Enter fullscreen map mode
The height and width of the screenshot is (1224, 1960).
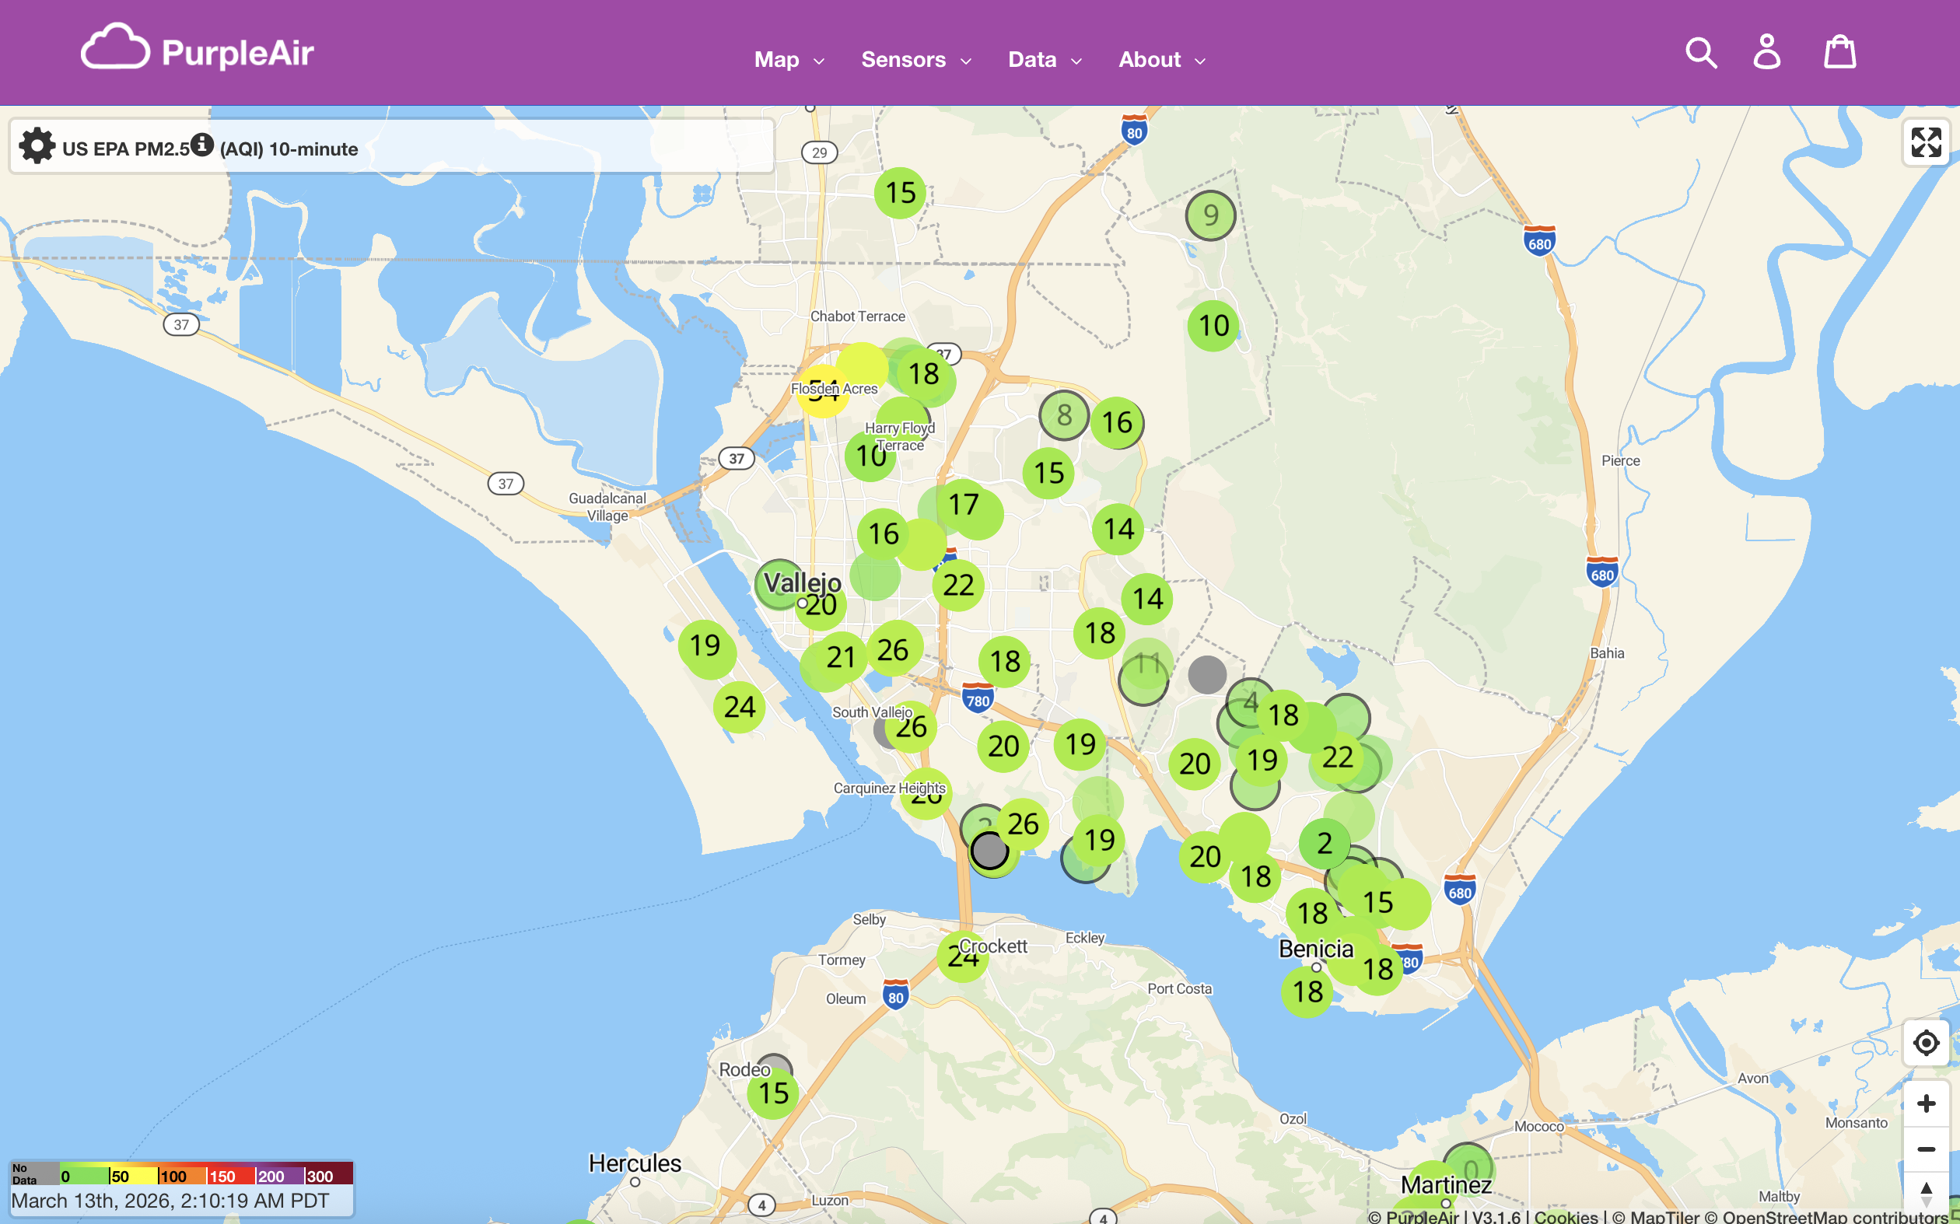coord(1926,142)
